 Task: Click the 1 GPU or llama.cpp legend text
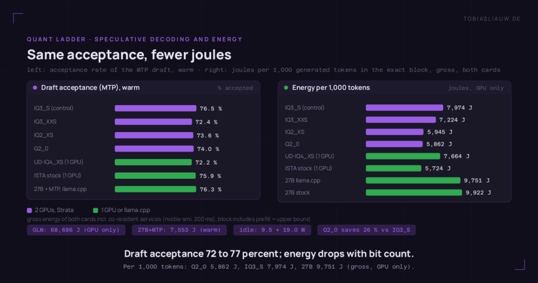[125, 210]
